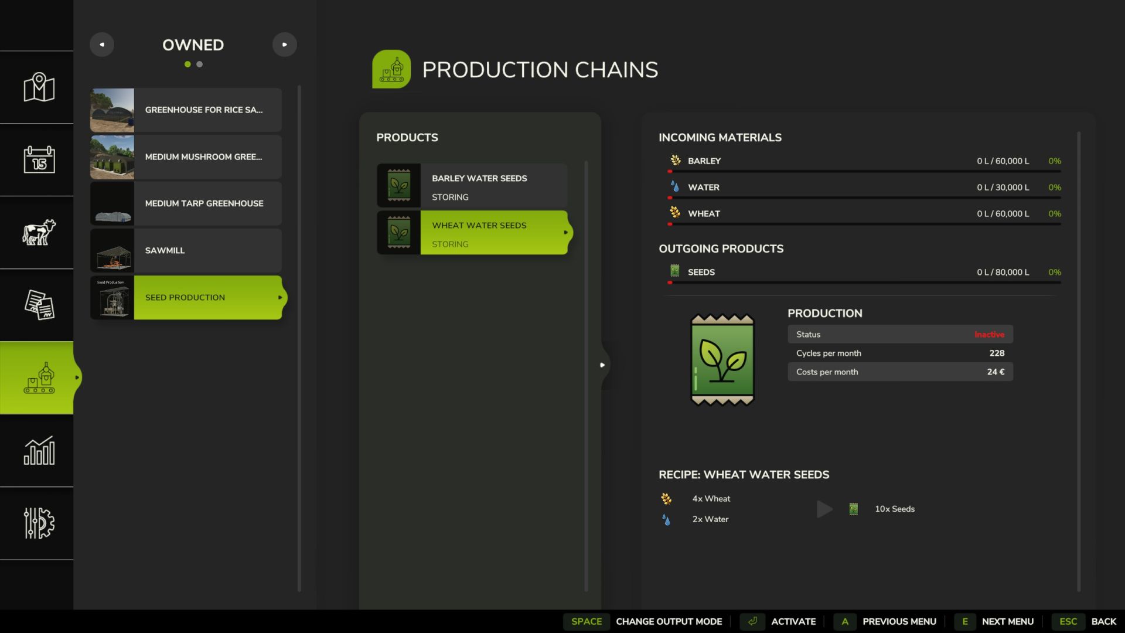Go to previous Owned page arrow
The image size is (1125, 633).
point(102,45)
